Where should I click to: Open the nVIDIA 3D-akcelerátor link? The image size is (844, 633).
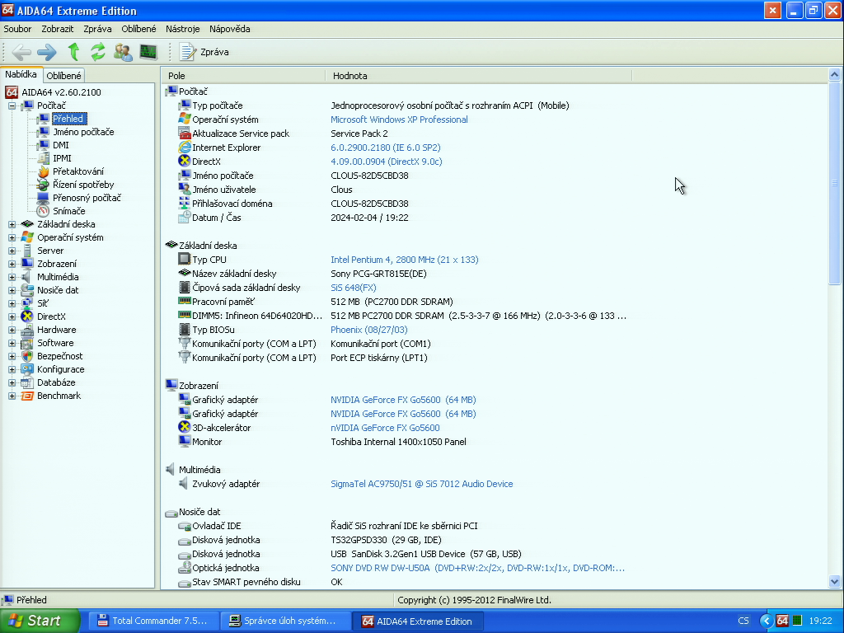(385, 428)
